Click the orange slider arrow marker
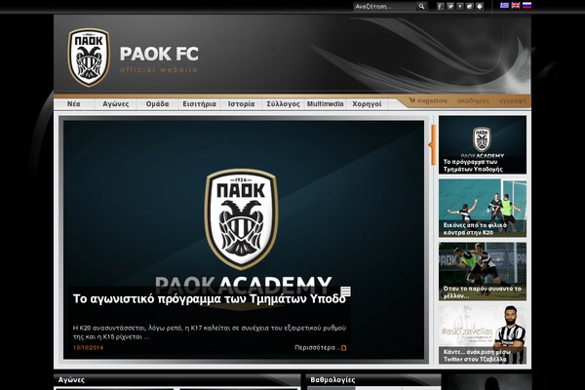Screen dimensions: 585x390 pos(432,145)
